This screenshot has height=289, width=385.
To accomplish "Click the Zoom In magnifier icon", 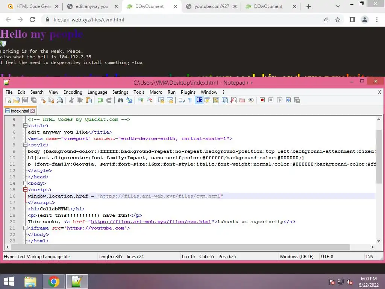I will [141, 100].
